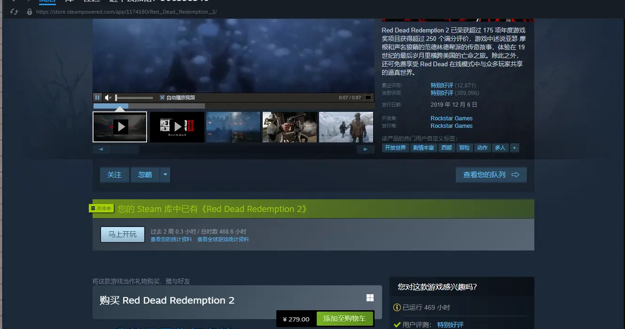Image resolution: width=625 pixels, height=329 pixels.
Task: Open the trailer in fullscreen
Action: coord(368,97)
